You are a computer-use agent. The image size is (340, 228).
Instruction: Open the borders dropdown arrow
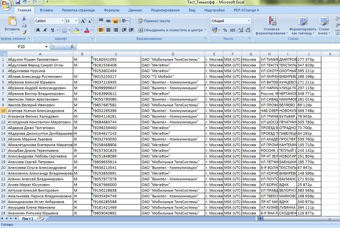tap(69, 30)
